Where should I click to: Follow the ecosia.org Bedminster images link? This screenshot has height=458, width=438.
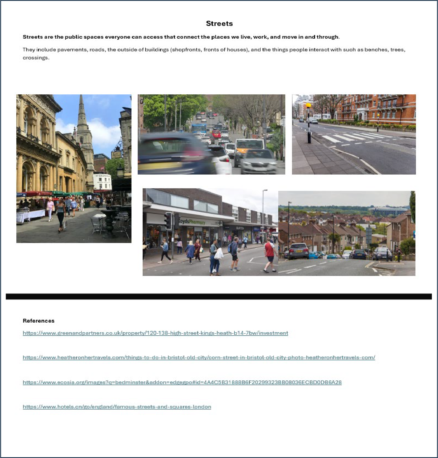pyautogui.click(x=182, y=382)
